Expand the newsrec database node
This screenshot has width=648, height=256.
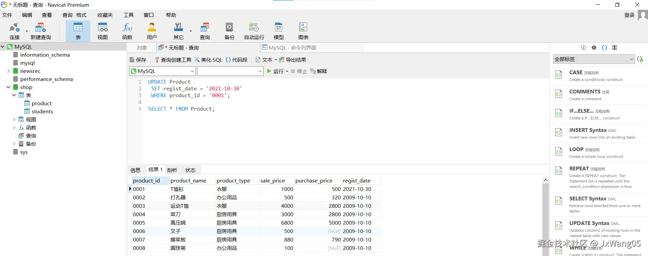tap(8, 71)
